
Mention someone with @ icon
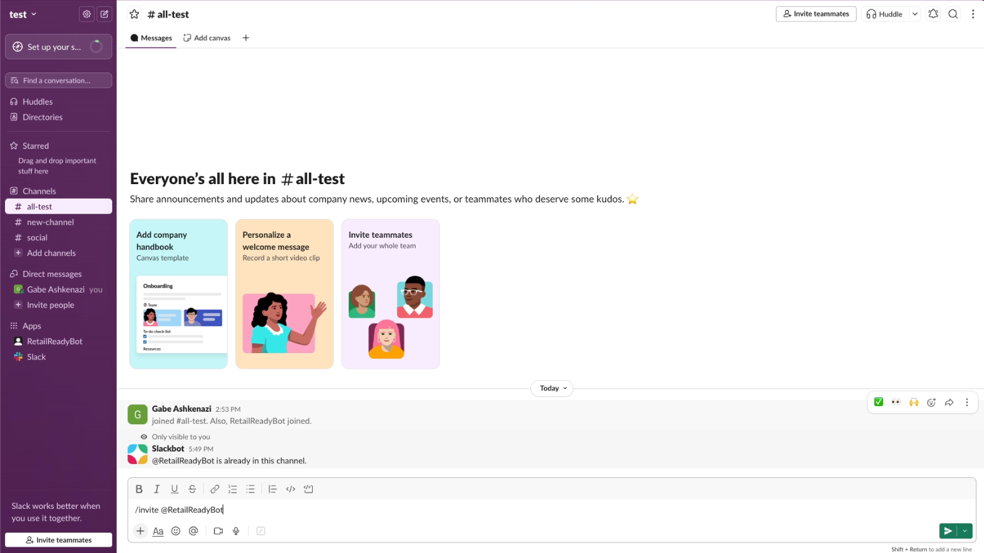pos(194,531)
